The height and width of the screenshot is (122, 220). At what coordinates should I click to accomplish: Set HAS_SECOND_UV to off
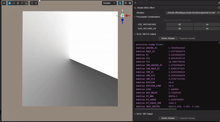click(180, 29)
